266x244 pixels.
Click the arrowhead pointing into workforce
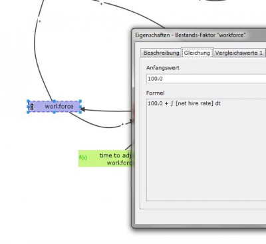point(82,109)
